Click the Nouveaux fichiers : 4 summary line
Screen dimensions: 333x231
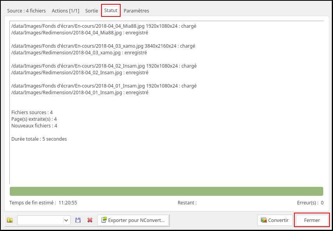[x=34, y=125]
